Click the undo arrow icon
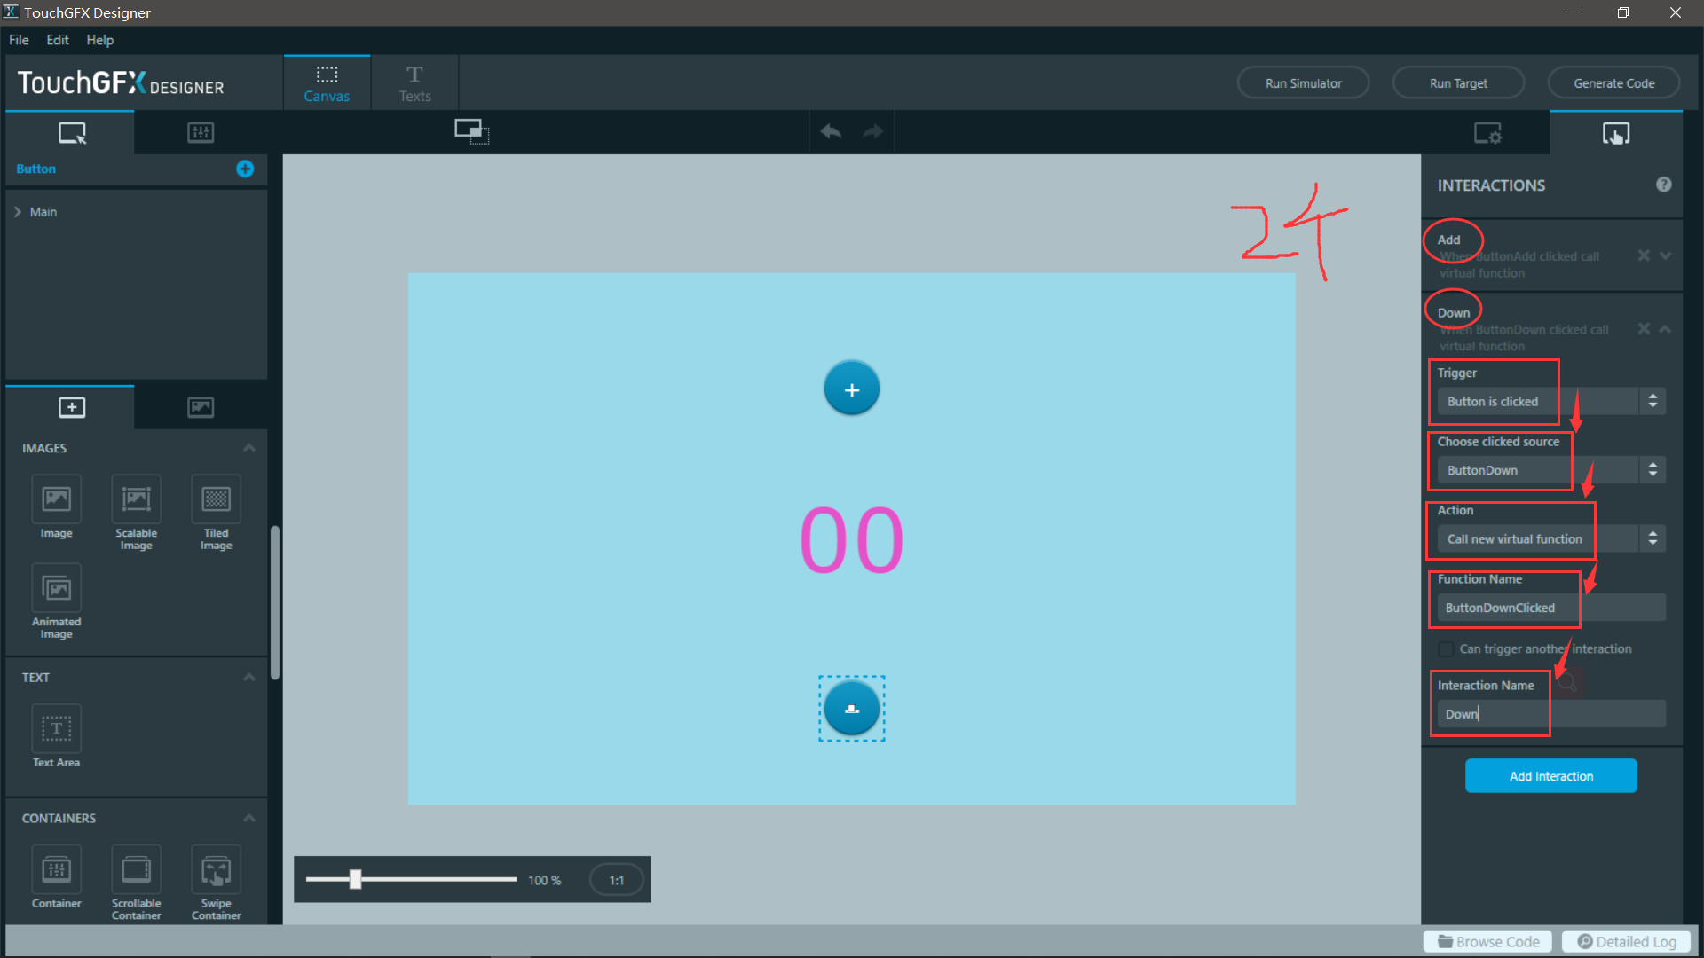This screenshot has width=1704, height=958. click(831, 132)
